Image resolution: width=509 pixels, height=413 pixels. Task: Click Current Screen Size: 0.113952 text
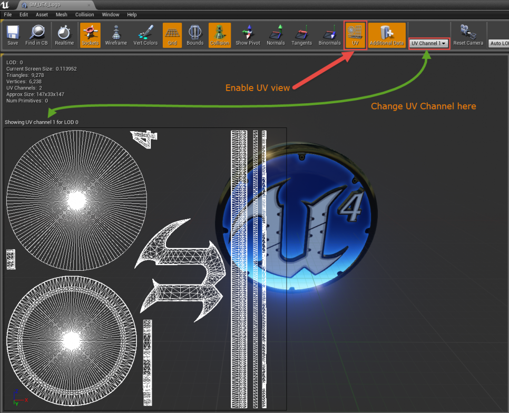coord(42,69)
